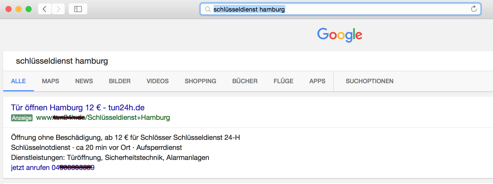The height and width of the screenshot is (184, 493).
Task: Open the Safari sidebar
Action: click(x=78, y=9)
